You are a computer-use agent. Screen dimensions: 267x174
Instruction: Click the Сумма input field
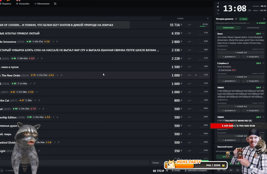point(157,163)
